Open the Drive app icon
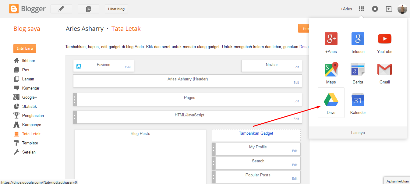410x184 pixels. point(331,103)
